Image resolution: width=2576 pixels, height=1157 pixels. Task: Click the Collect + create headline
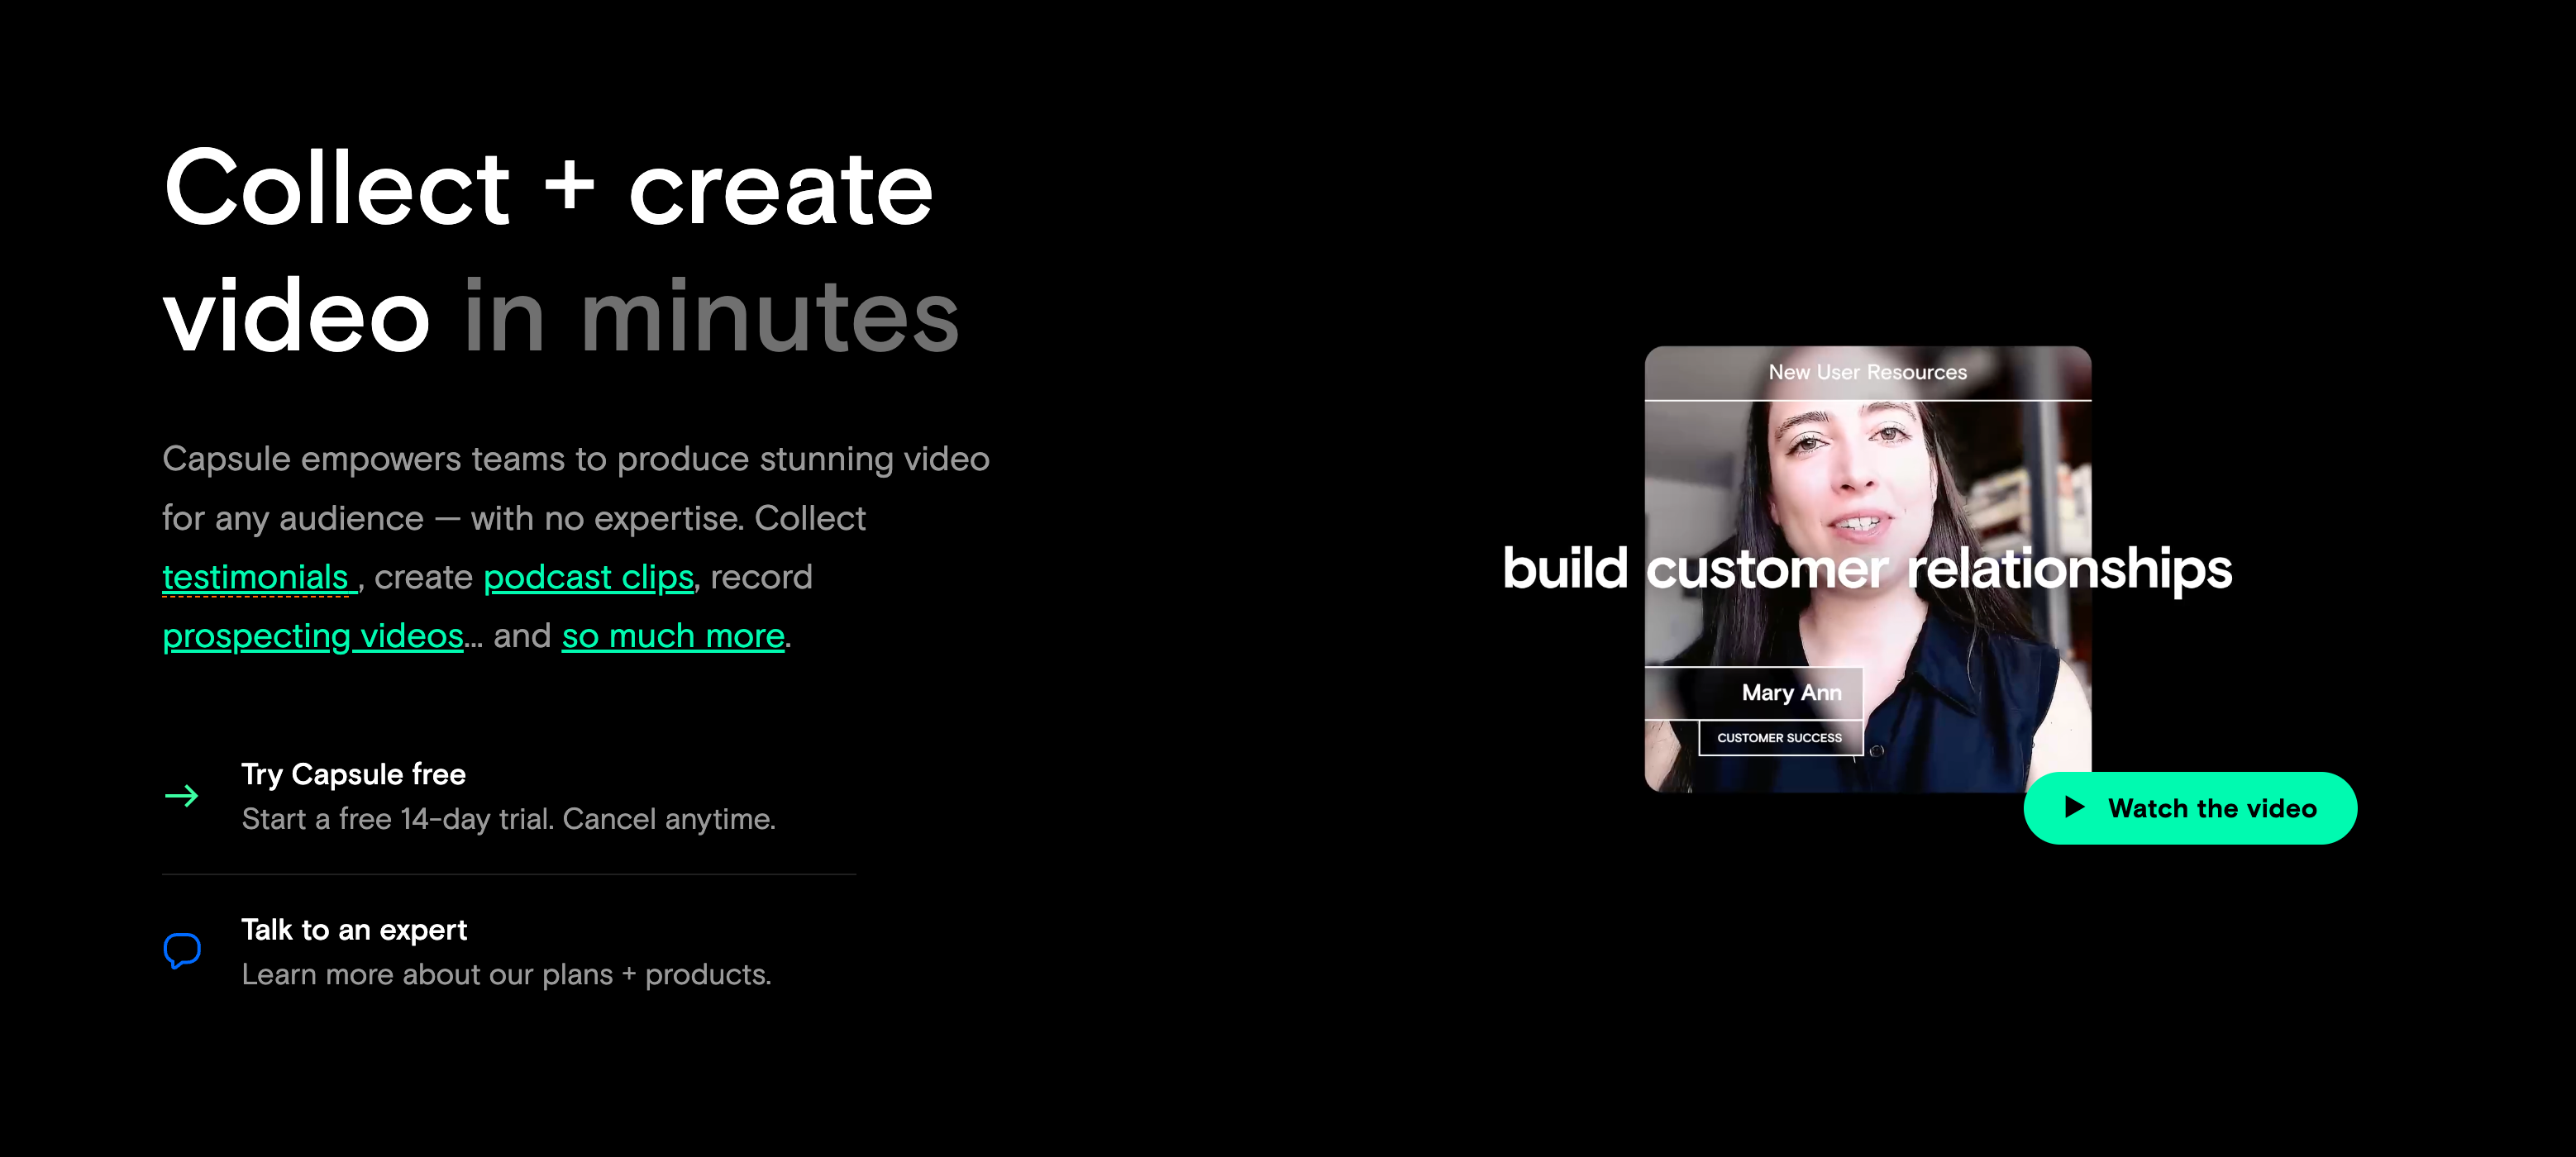tap(548, 188)
